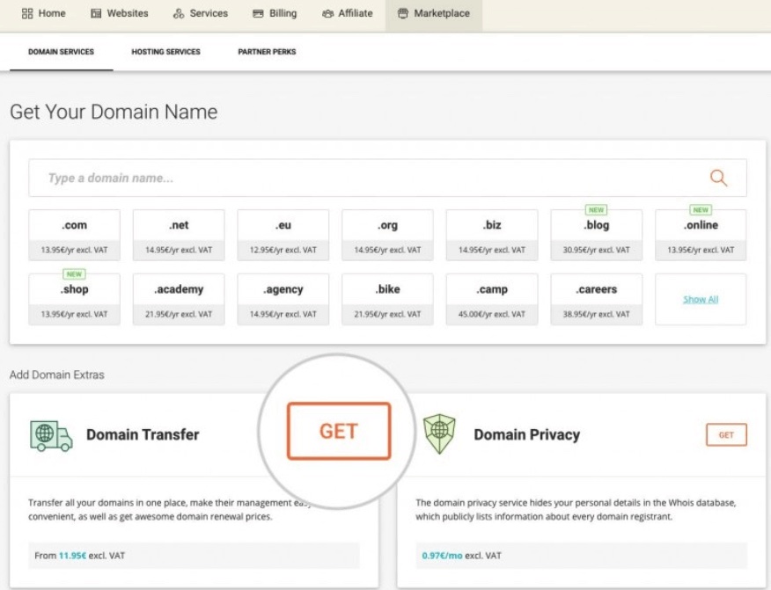Click the orange search magnifier icon
This screenshot has width=771, height=590.
tap(719, 177)
